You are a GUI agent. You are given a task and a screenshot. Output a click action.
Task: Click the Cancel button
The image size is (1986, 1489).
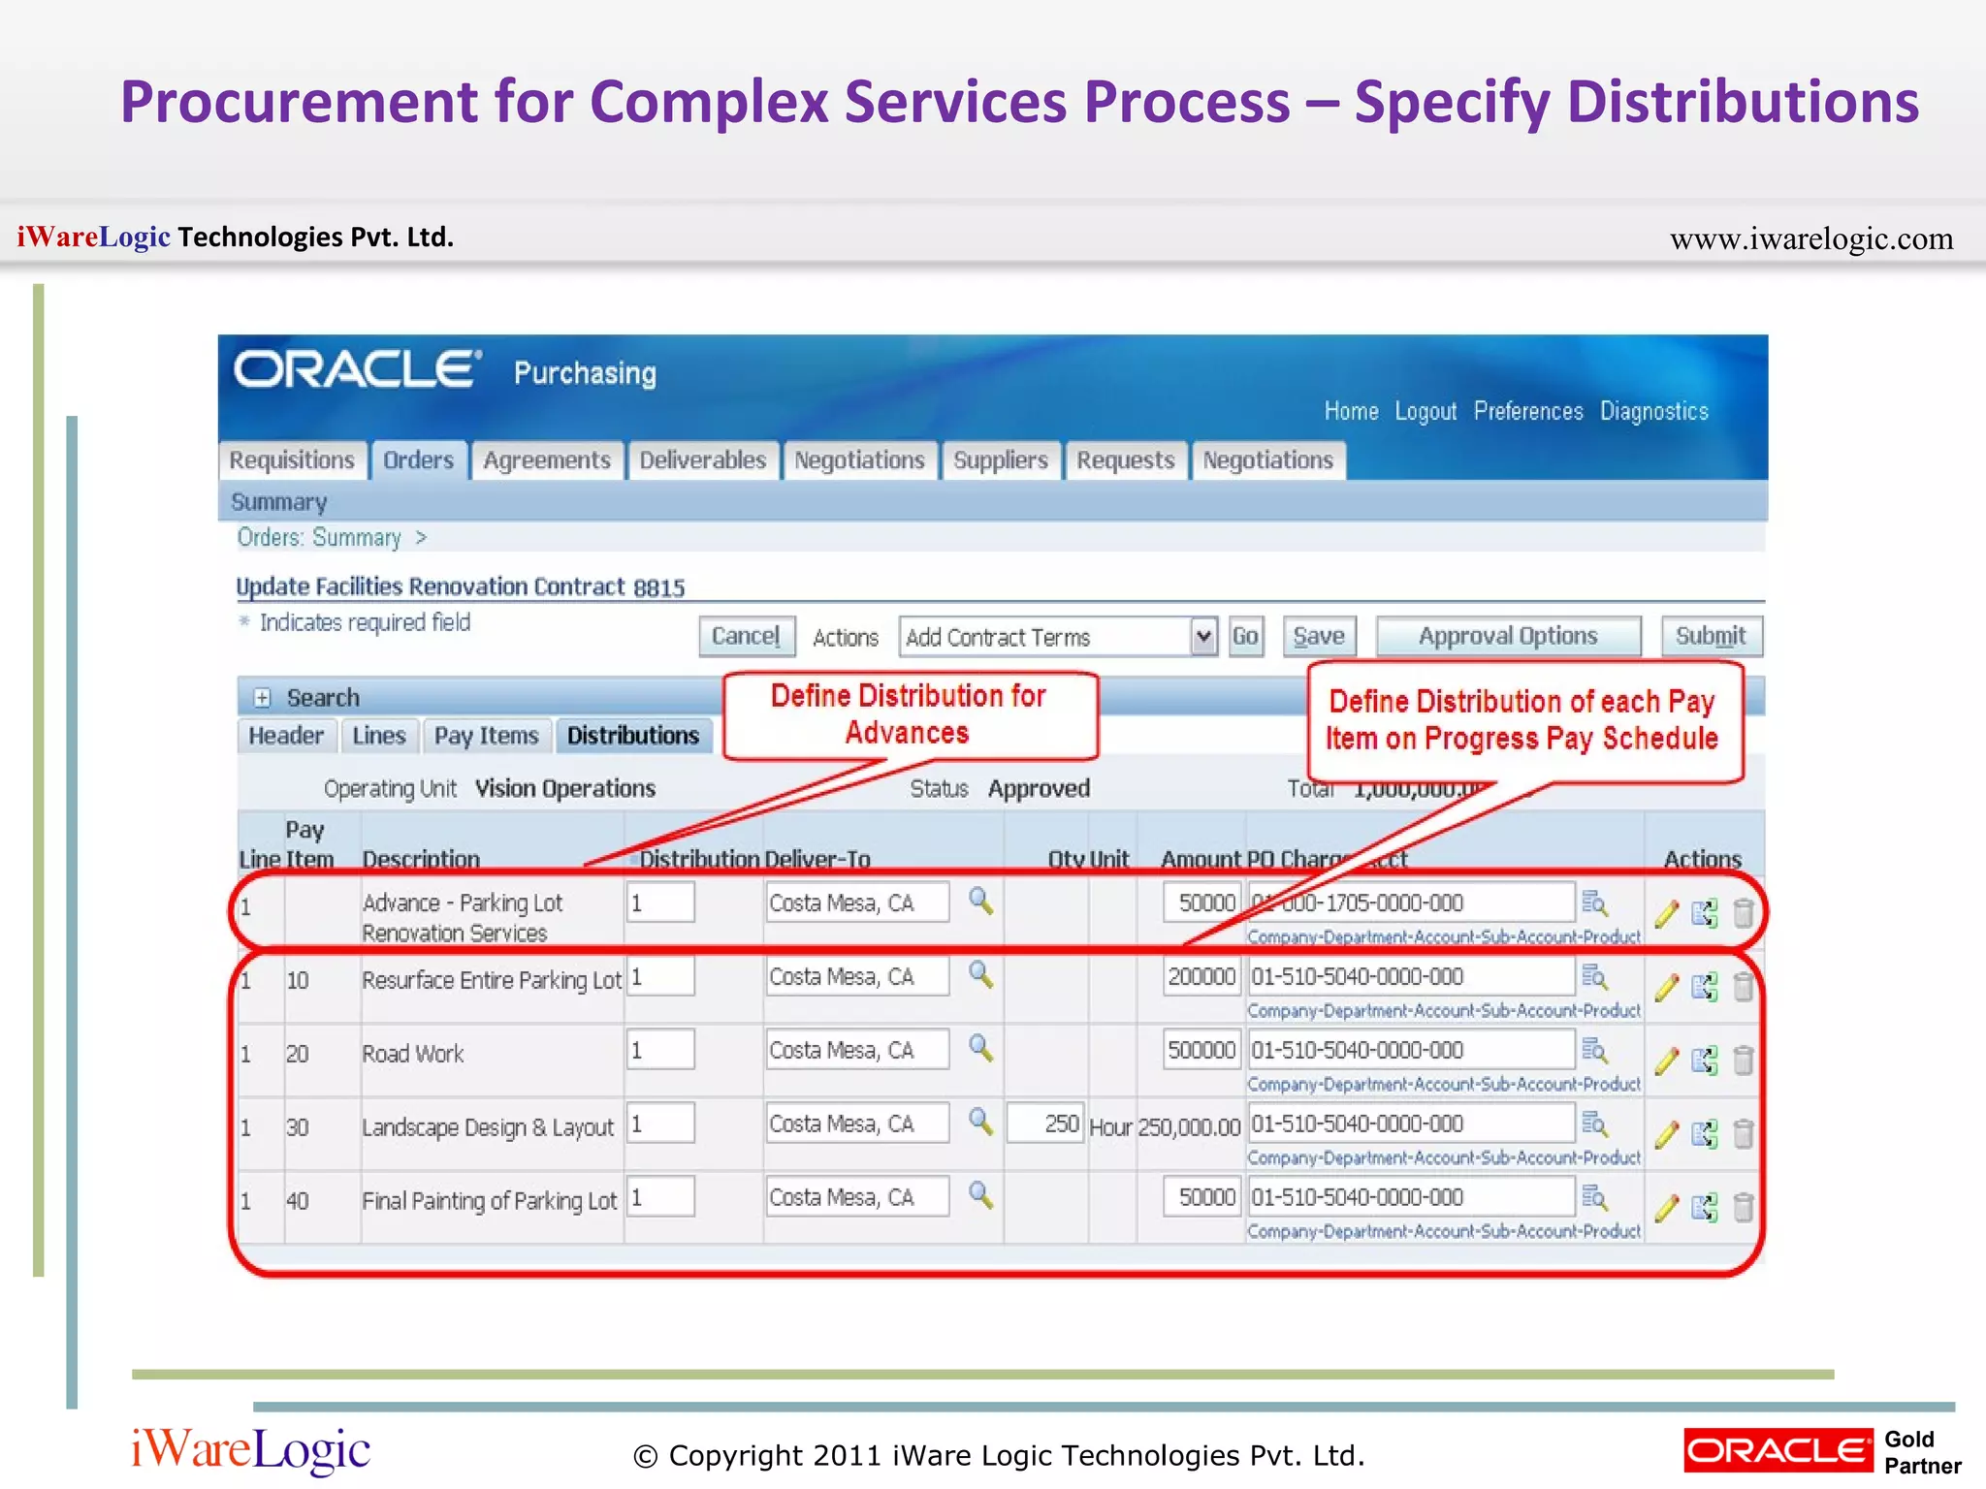tap(746, 637)
